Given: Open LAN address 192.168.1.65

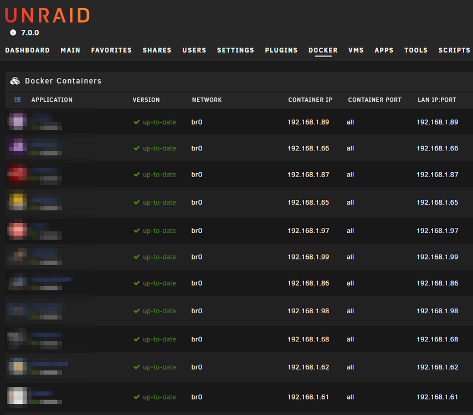Looking at the screenshot, I should tap(438, 202).
